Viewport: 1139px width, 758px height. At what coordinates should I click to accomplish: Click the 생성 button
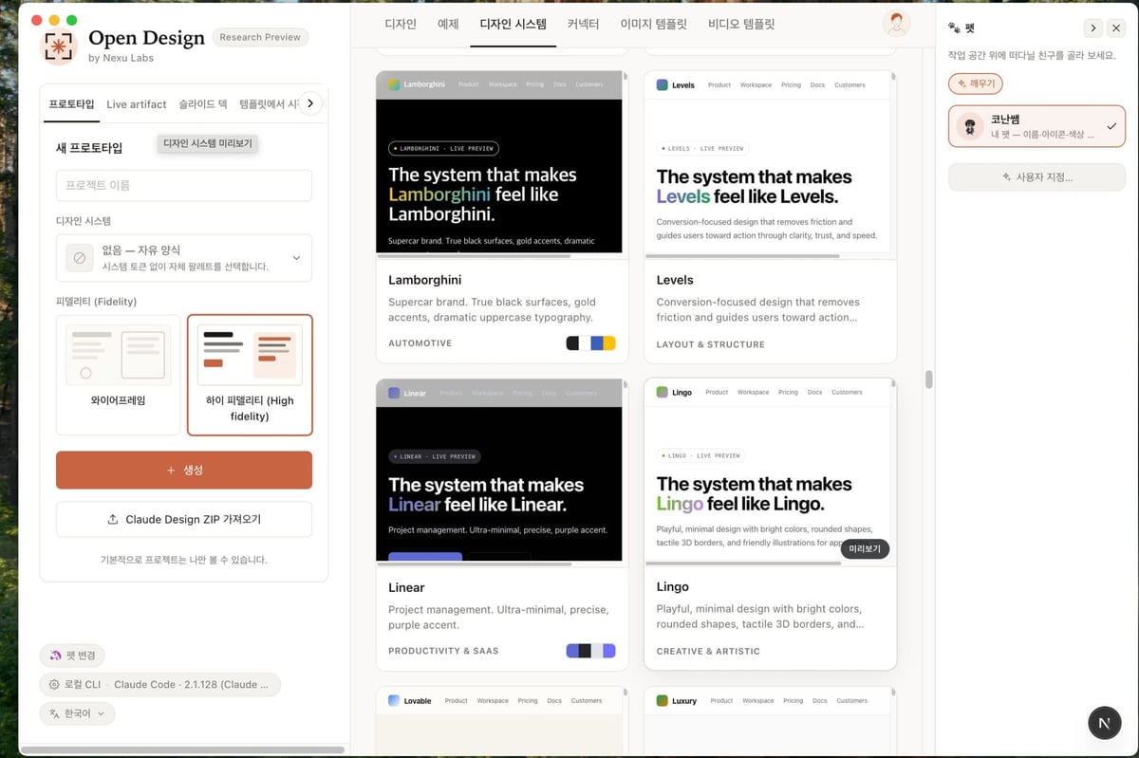(x=184, y=470)
